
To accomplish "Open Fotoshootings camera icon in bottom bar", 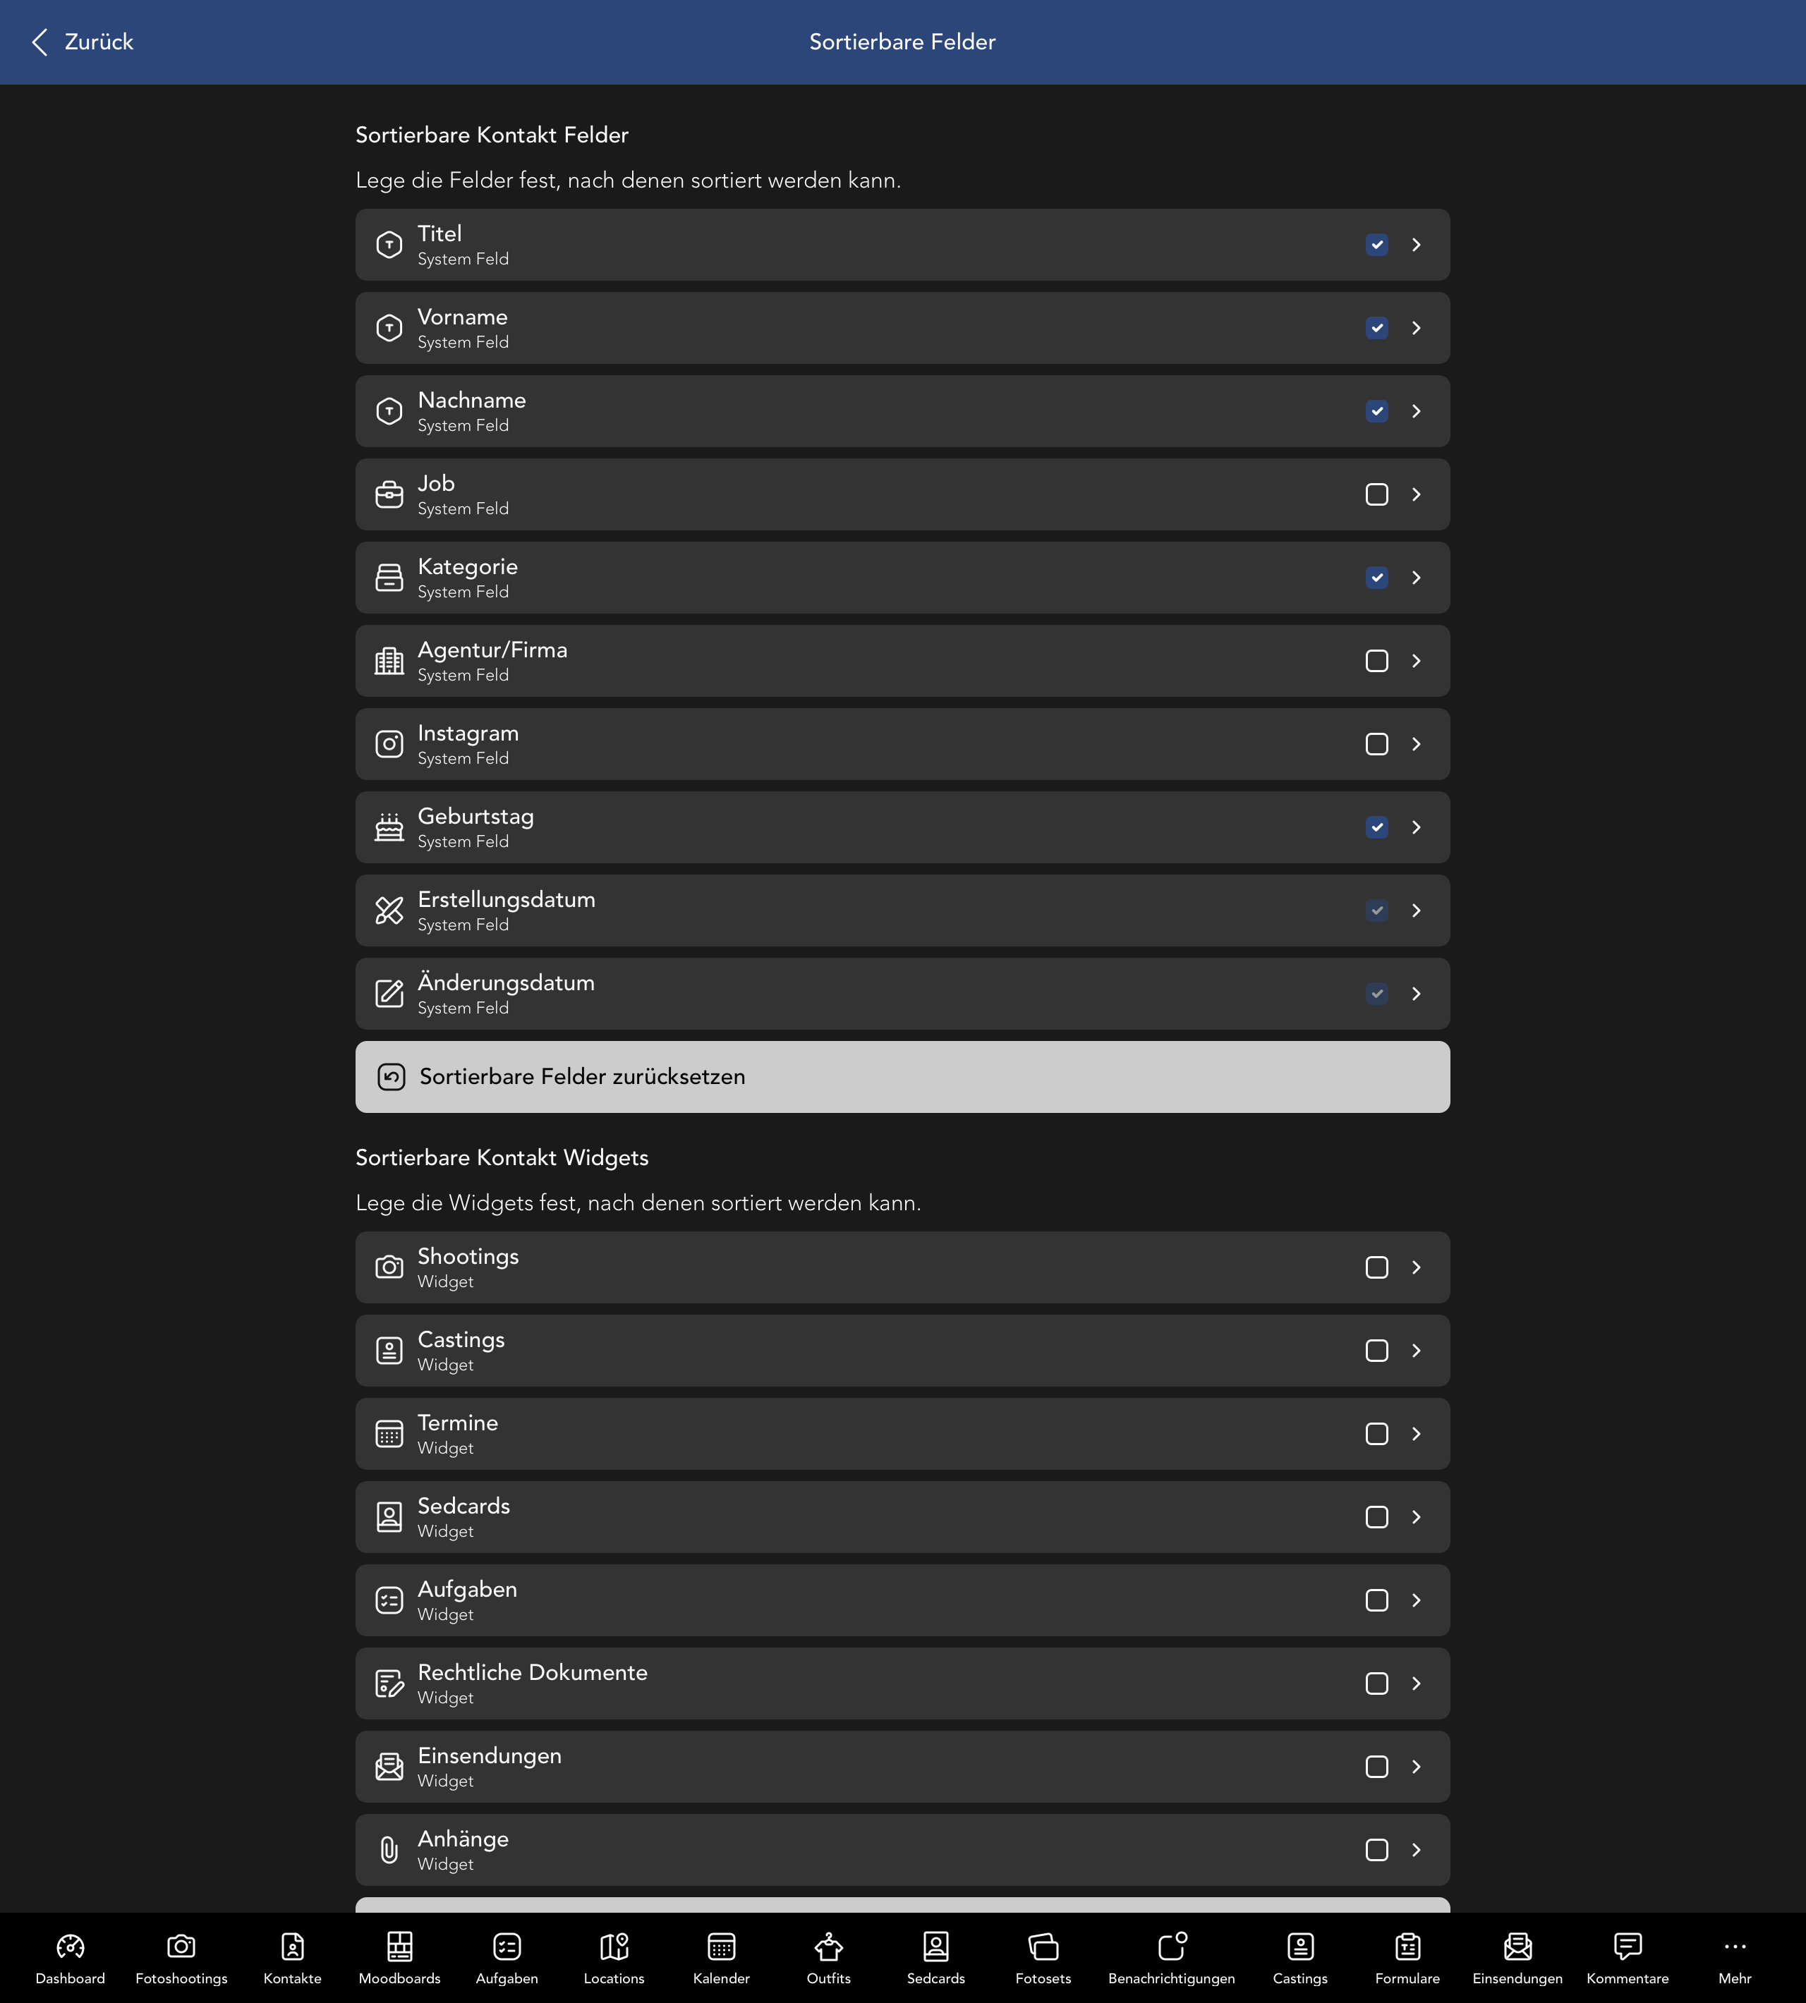I will tap(181, 1947).
